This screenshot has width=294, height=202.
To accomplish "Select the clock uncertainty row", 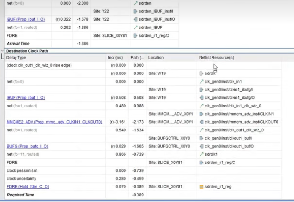I will pyautogui.click(x=143, y=179).
